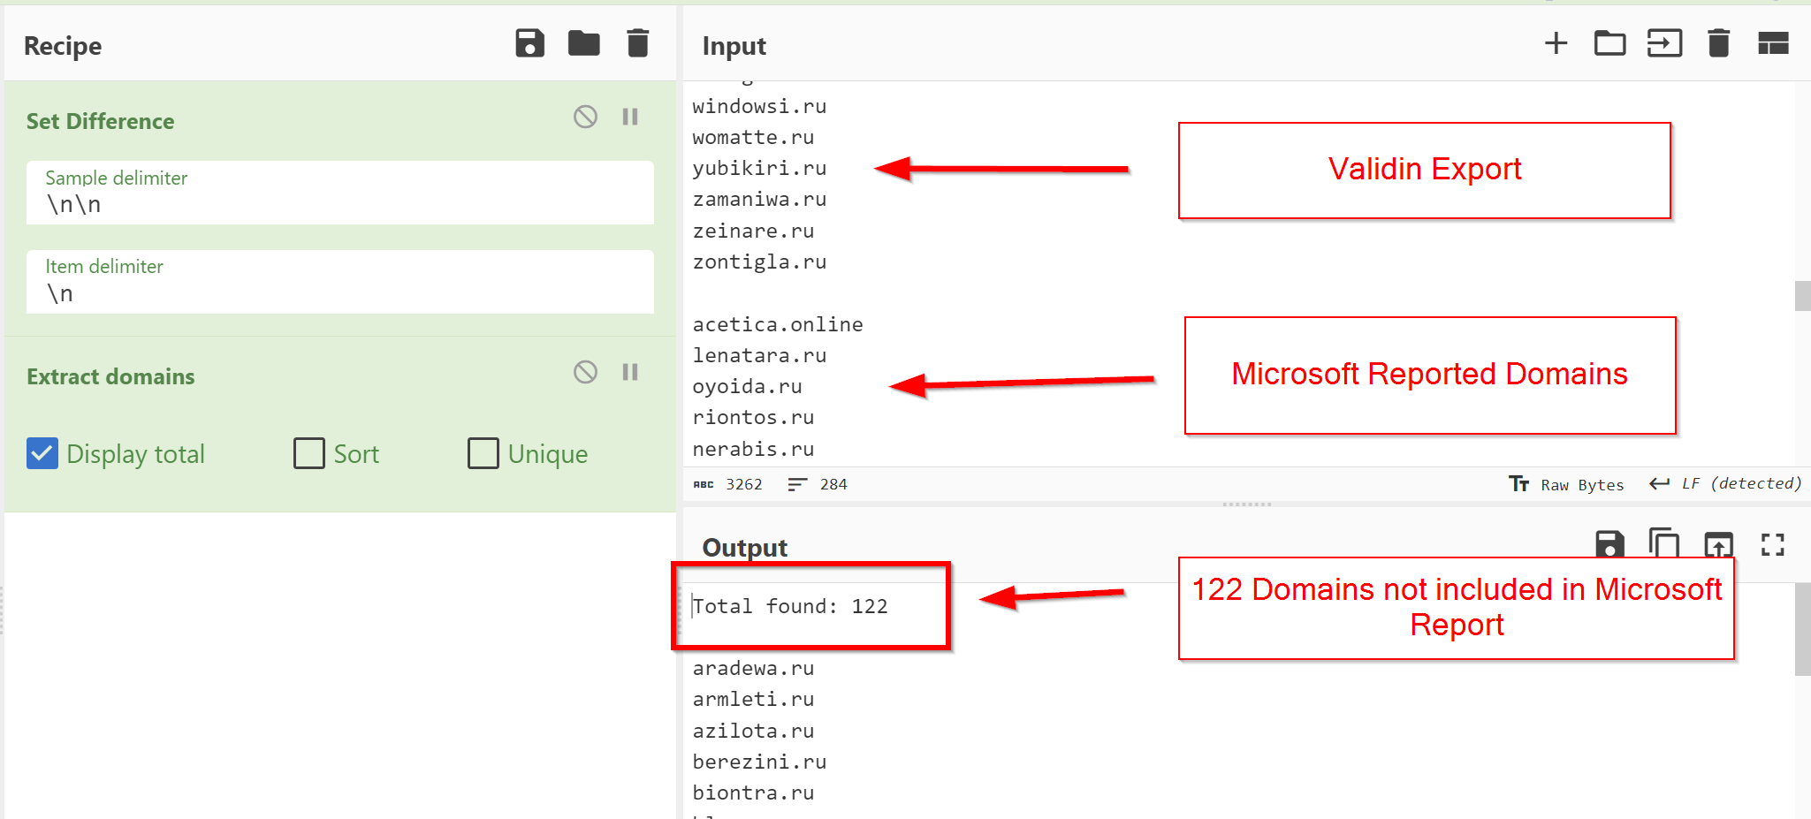This screenshot has height=819, width=1811.
Task: Save the recipe with the floppy icon
Action: tap(529, 43)
